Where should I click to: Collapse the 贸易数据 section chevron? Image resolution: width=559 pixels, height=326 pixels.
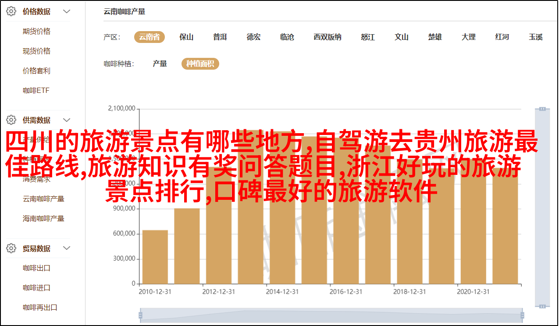[x=67, y=248]
